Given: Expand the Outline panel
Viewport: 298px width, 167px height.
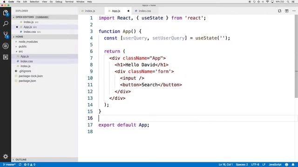Looking at the screenshot, I should pos(20,160).
